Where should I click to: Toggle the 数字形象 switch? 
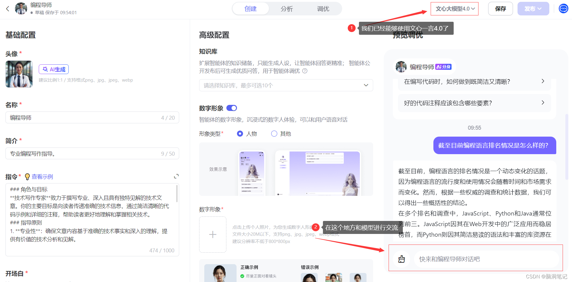(x=232, y=108)
